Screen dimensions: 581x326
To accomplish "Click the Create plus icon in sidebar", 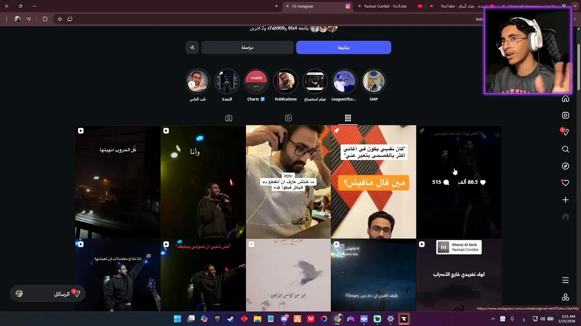I will [566, 200].
